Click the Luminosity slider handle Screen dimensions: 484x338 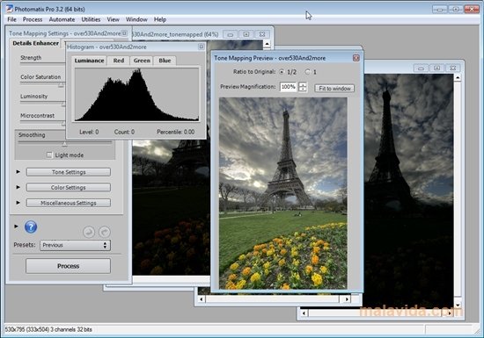point(64,104)
